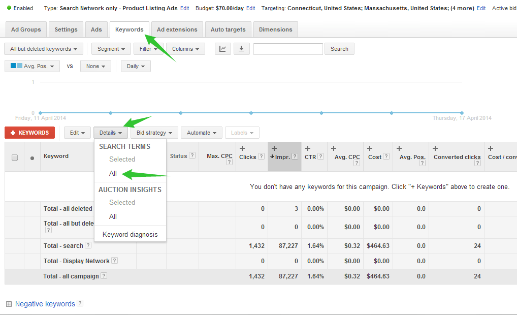The image size is (517, 315).
Task: Click plus icon above Converted clicks column
Action: [x=435, y=148]
